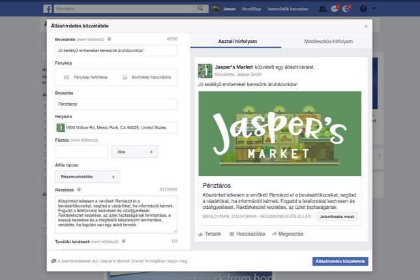Click Jasper's Market avatar in post preview
This screenshot has height=280, width=420.
(205, 70)
